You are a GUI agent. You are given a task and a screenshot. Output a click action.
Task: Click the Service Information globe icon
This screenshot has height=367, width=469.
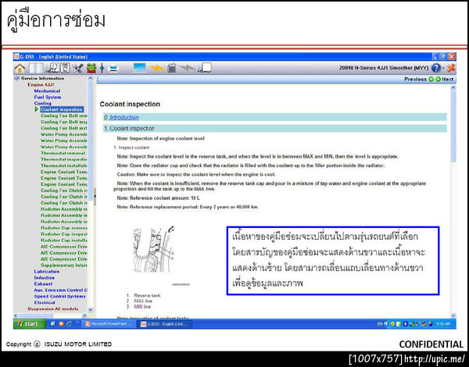click(x=16, y=78)
